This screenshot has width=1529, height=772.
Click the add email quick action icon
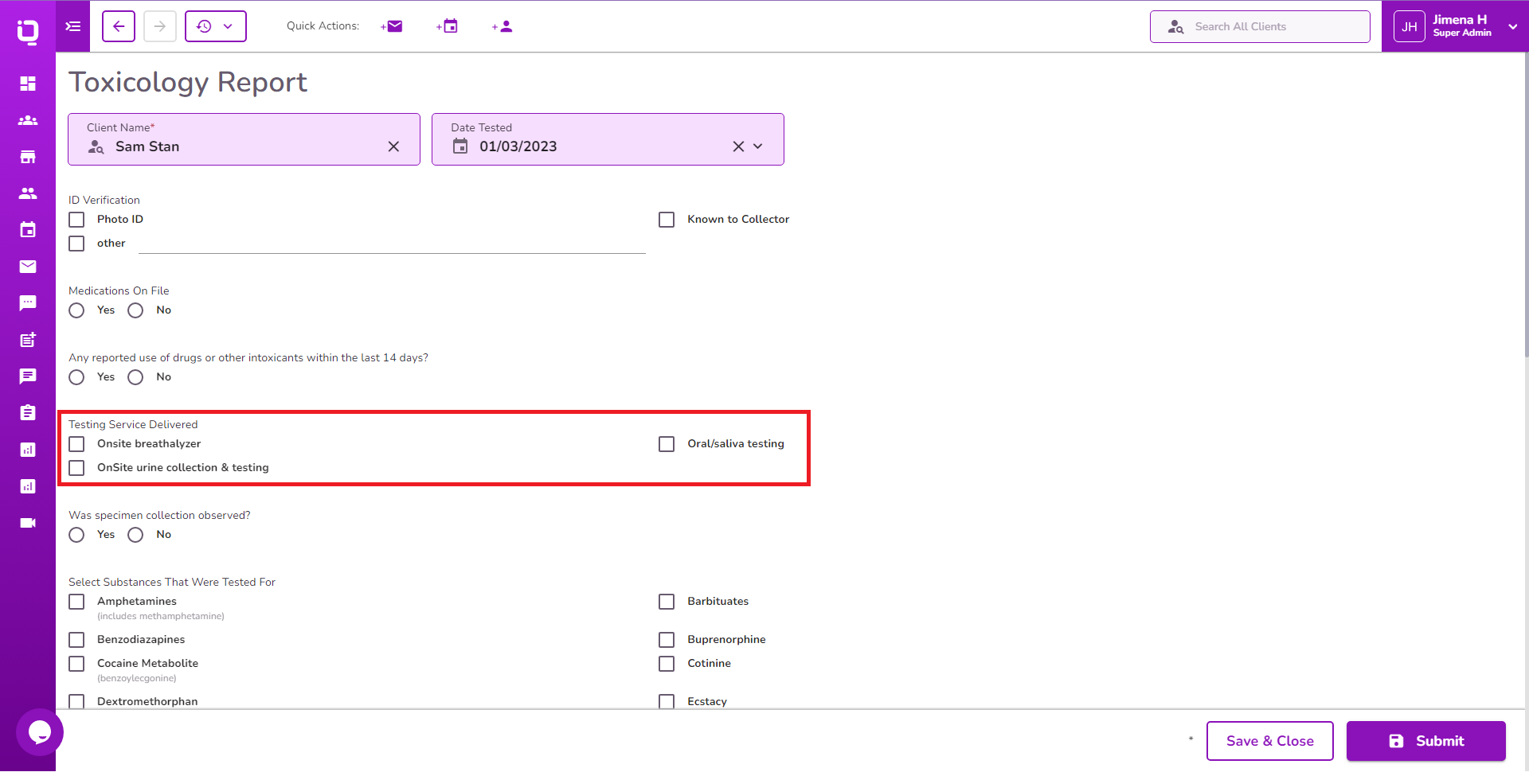[392, 26]
